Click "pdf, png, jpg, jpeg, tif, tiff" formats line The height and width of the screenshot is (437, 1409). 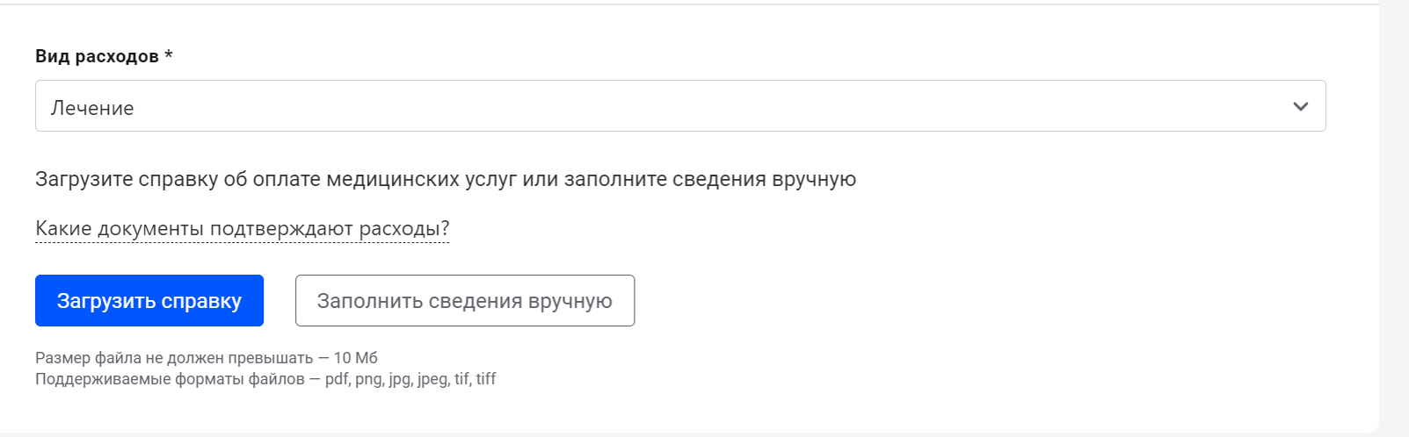point(410,379)
